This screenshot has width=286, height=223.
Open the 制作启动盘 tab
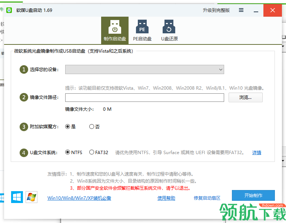115,30
